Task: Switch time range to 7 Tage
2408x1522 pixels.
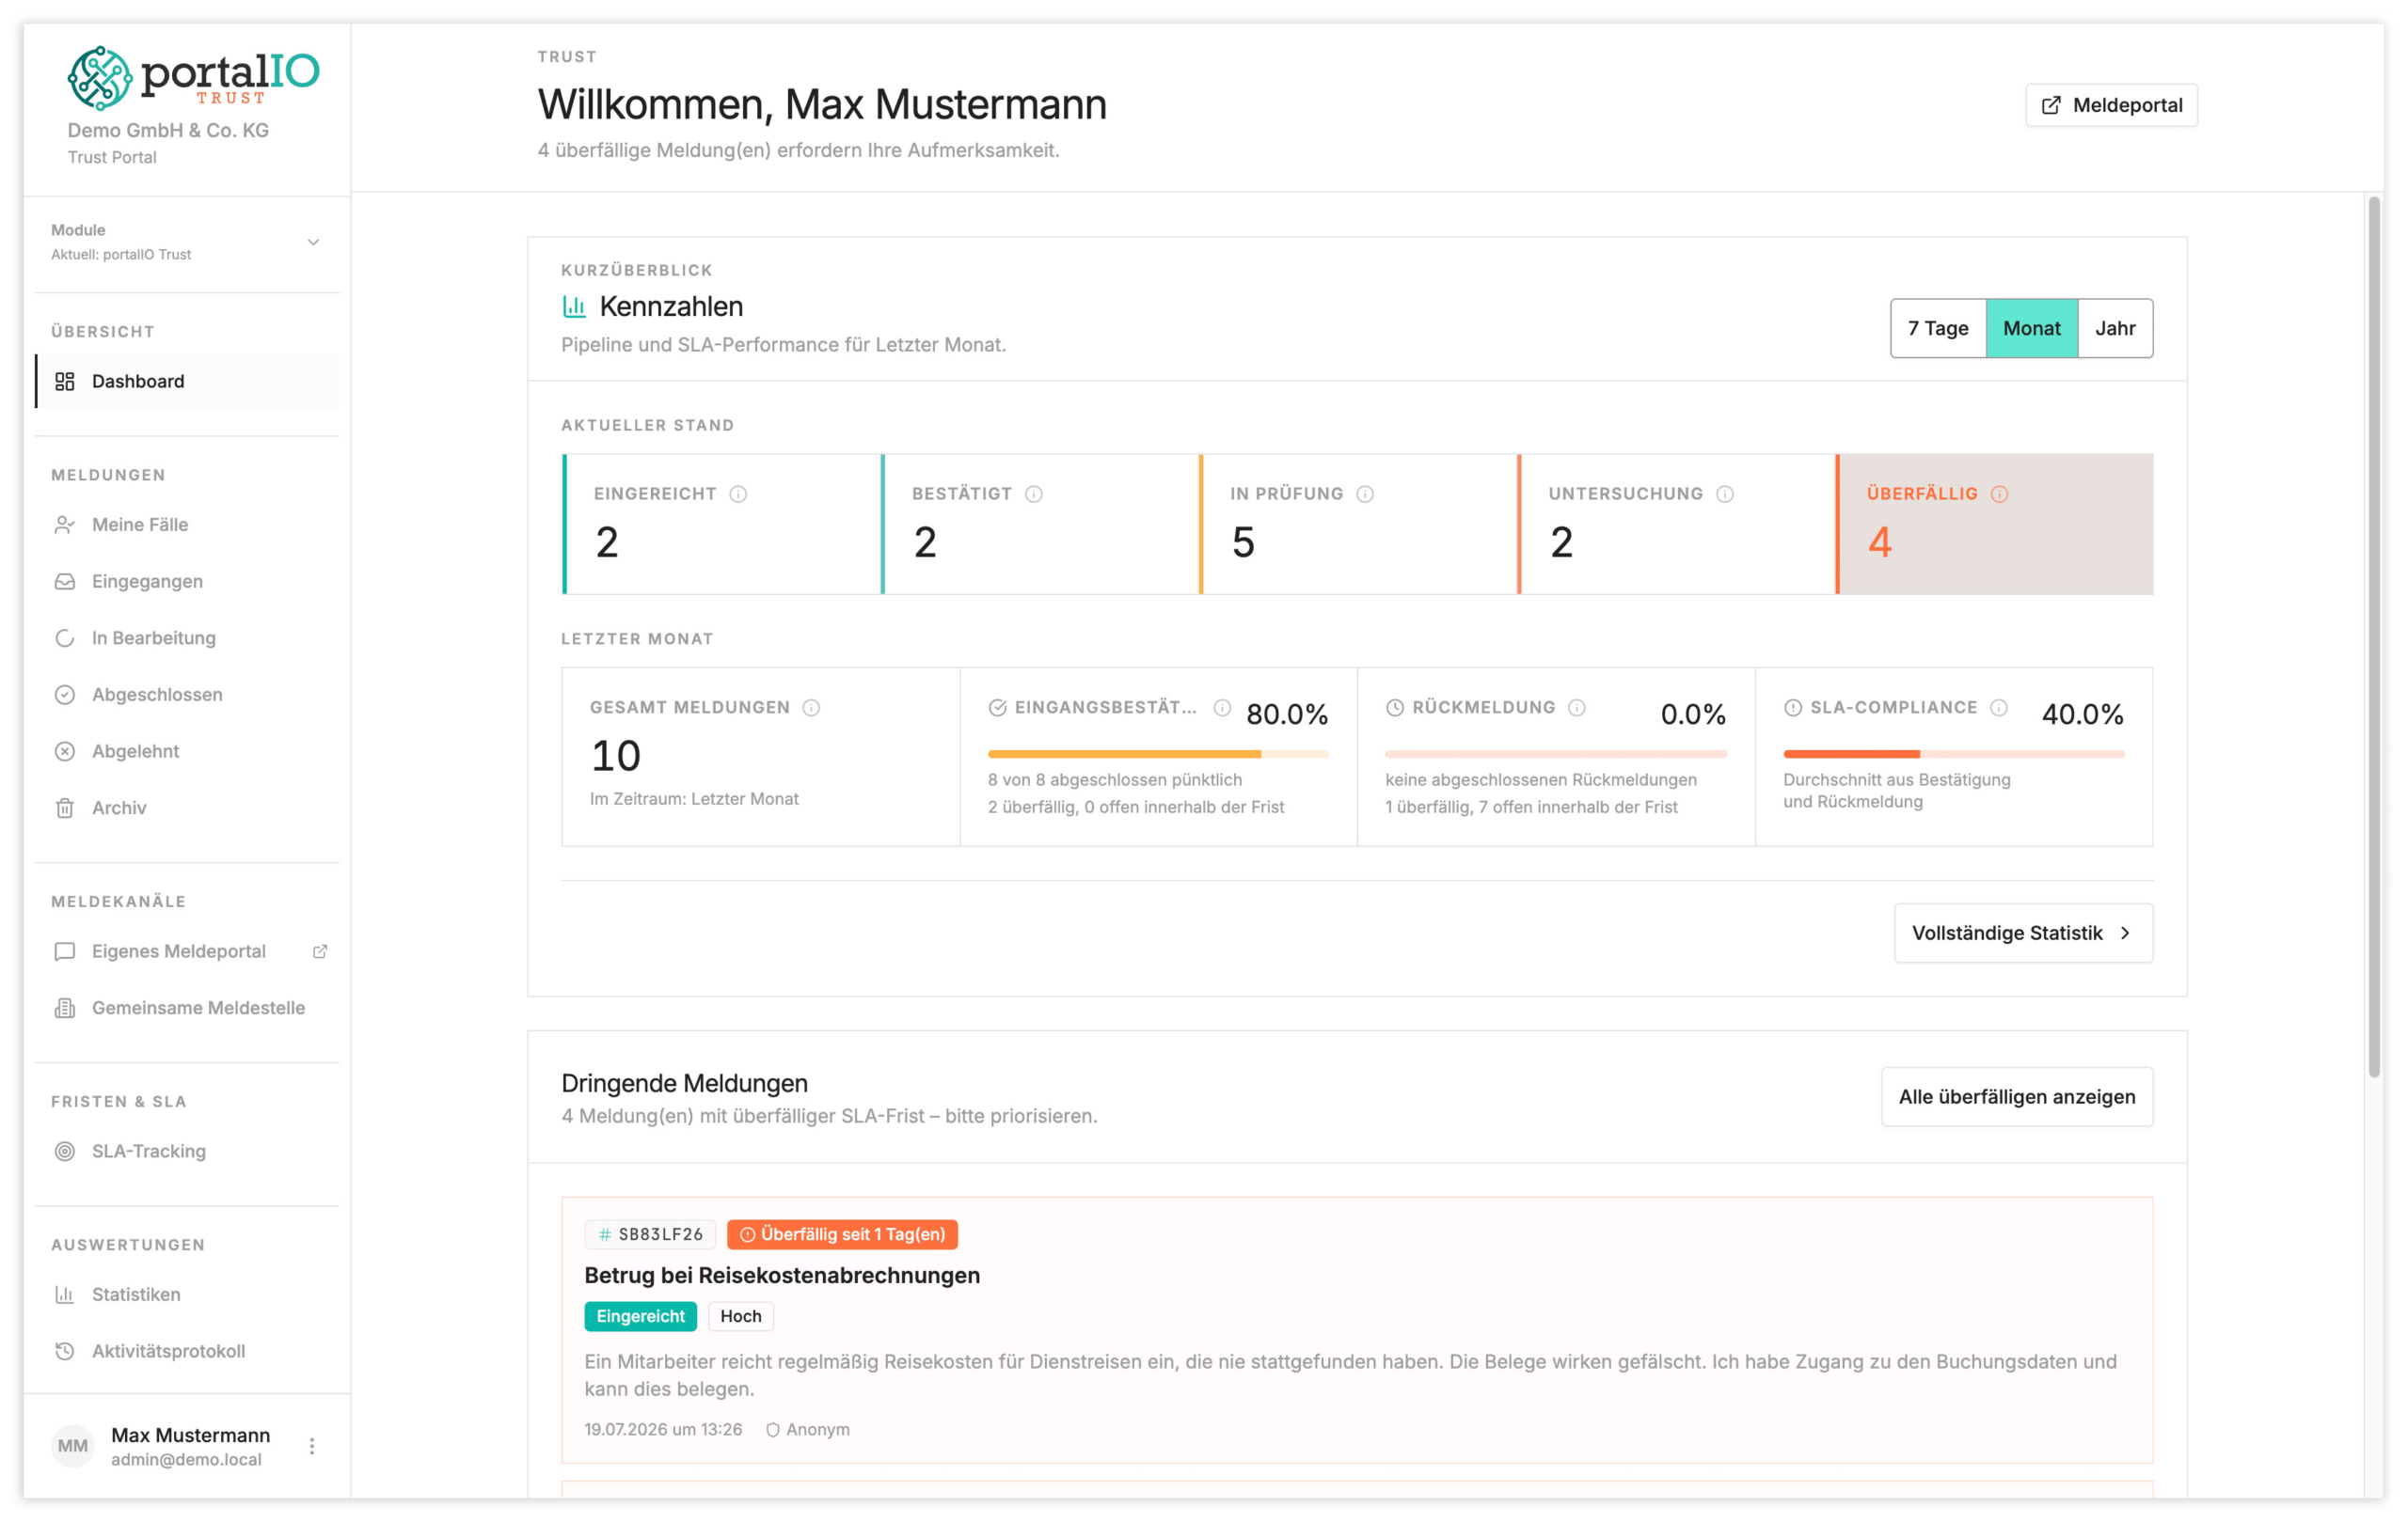Action: click(1938, 328)
